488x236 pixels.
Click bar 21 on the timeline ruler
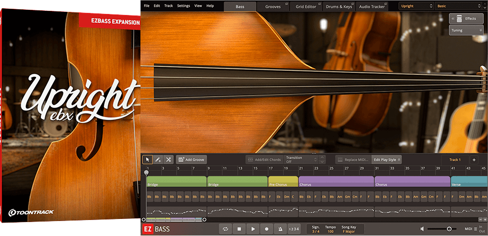click(301, 168)
